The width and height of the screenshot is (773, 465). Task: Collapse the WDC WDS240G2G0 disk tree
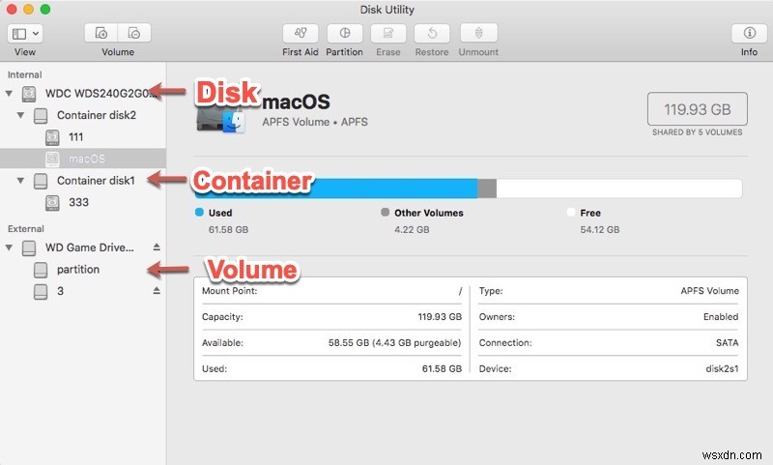click(9, 93)
